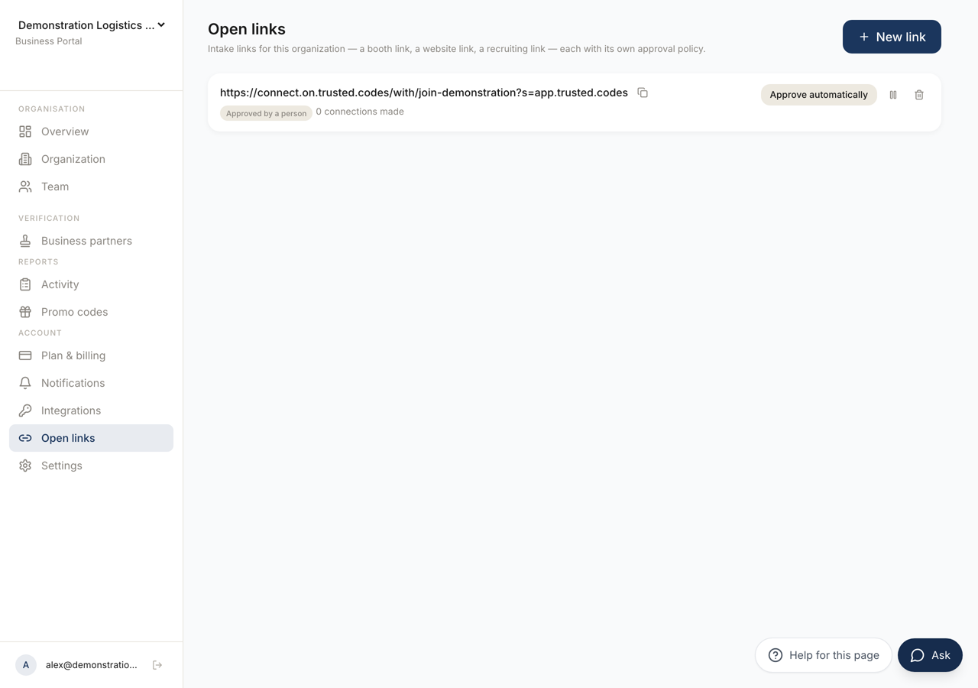Expand the Demonstration Logistics organization switcher
This screenshot has width=978, height=688.
click(x=92, y=25)
